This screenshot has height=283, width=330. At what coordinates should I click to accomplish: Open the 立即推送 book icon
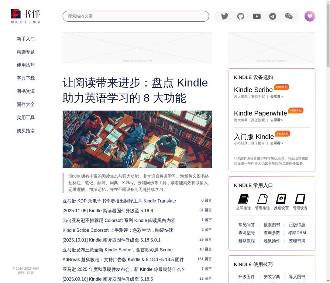tap(243, 199)
